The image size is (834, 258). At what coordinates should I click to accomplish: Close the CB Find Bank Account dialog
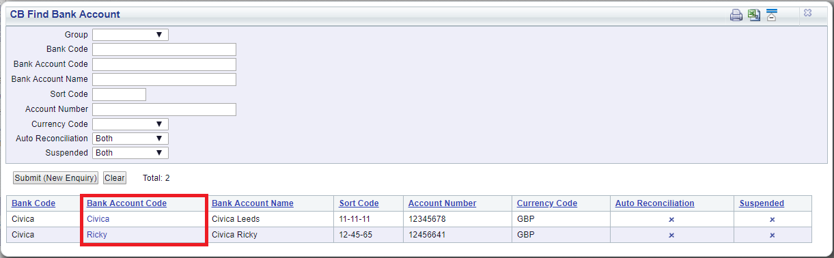coord(807,13)
